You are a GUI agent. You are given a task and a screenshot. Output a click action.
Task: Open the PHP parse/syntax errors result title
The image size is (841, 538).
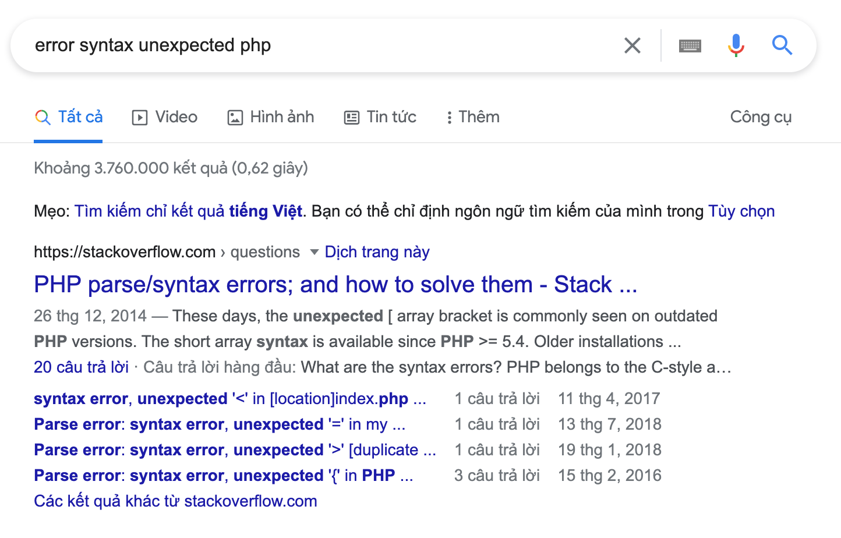pyautogui.click(x=335, y=285)
